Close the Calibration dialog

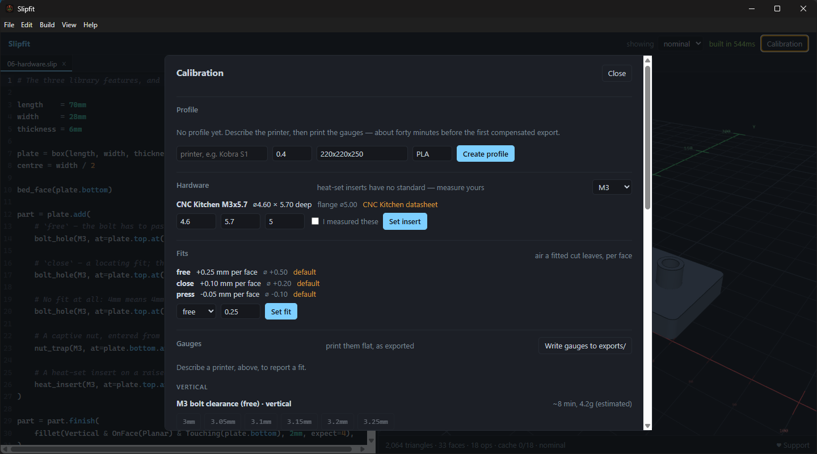tap(617, 73)
